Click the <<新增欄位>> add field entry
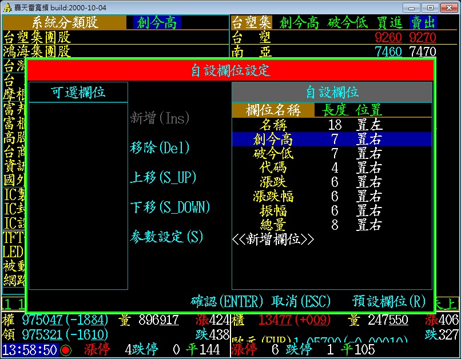Screen dimensions: 461x359 pos(273,240)
